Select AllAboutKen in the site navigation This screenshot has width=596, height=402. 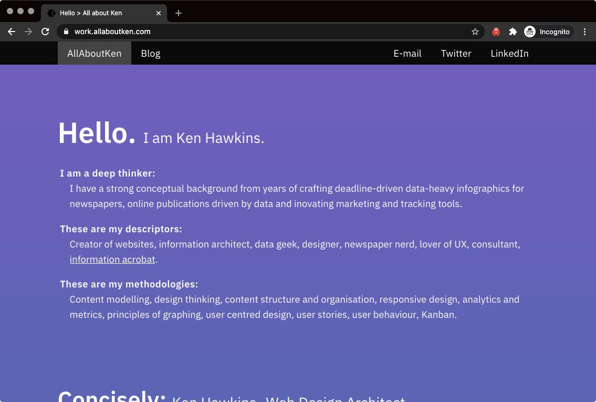click(x=94, y=53)
